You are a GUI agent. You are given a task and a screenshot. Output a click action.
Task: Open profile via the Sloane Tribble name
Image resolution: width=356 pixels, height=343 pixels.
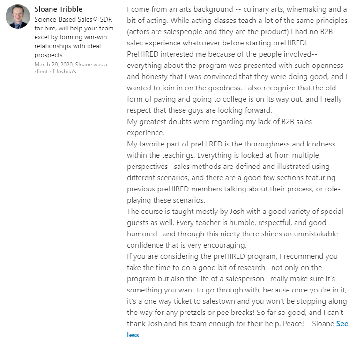coord(59,9)
